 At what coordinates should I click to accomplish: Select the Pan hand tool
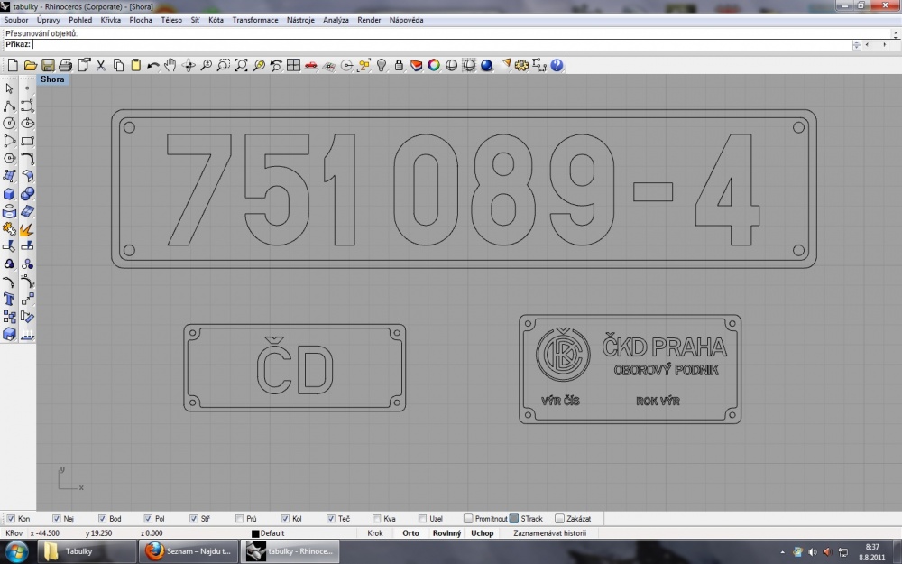click(x=170, y=66)
